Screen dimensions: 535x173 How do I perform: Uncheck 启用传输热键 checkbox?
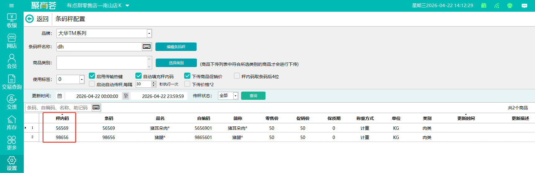[92, 76]
